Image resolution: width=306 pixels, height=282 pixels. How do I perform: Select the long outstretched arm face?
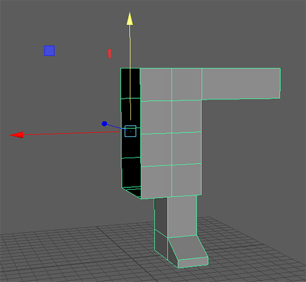pyautogui.click(x=241, y=84)
